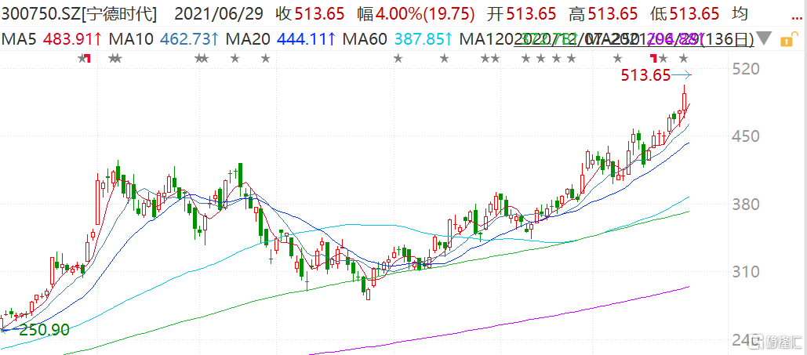Click the 513.65 high-price annotation on chart
The height and width of the screenshot is (355, 807).
(x=646, y=76)
